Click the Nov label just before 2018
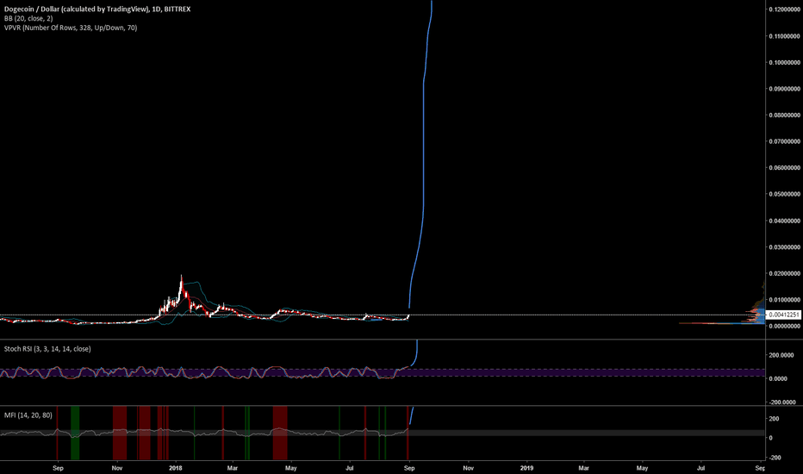Screen dimensions: 803x474 tap(117, 468)
